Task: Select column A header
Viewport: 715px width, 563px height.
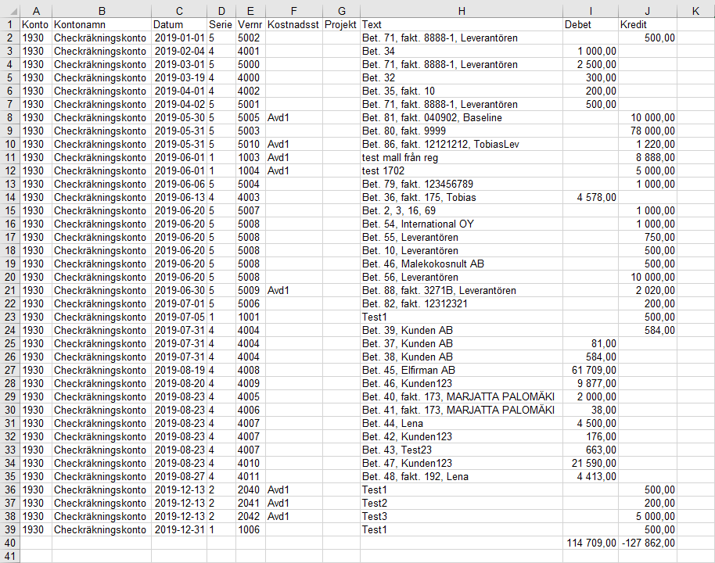Action: click(x=36, y=11)
